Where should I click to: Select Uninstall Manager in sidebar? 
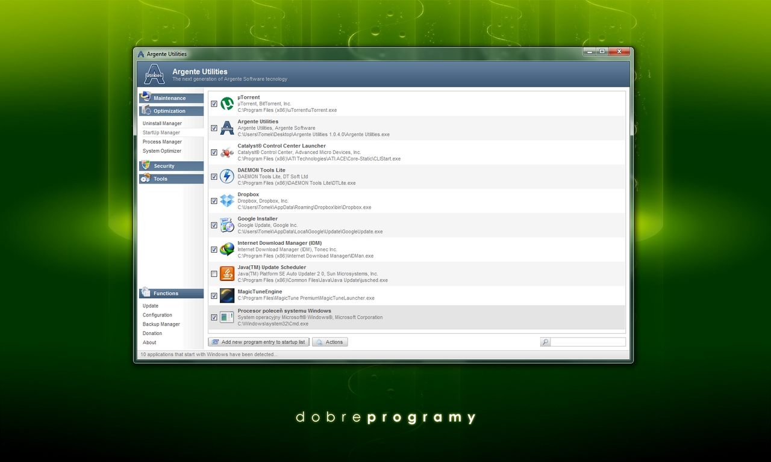162,123
